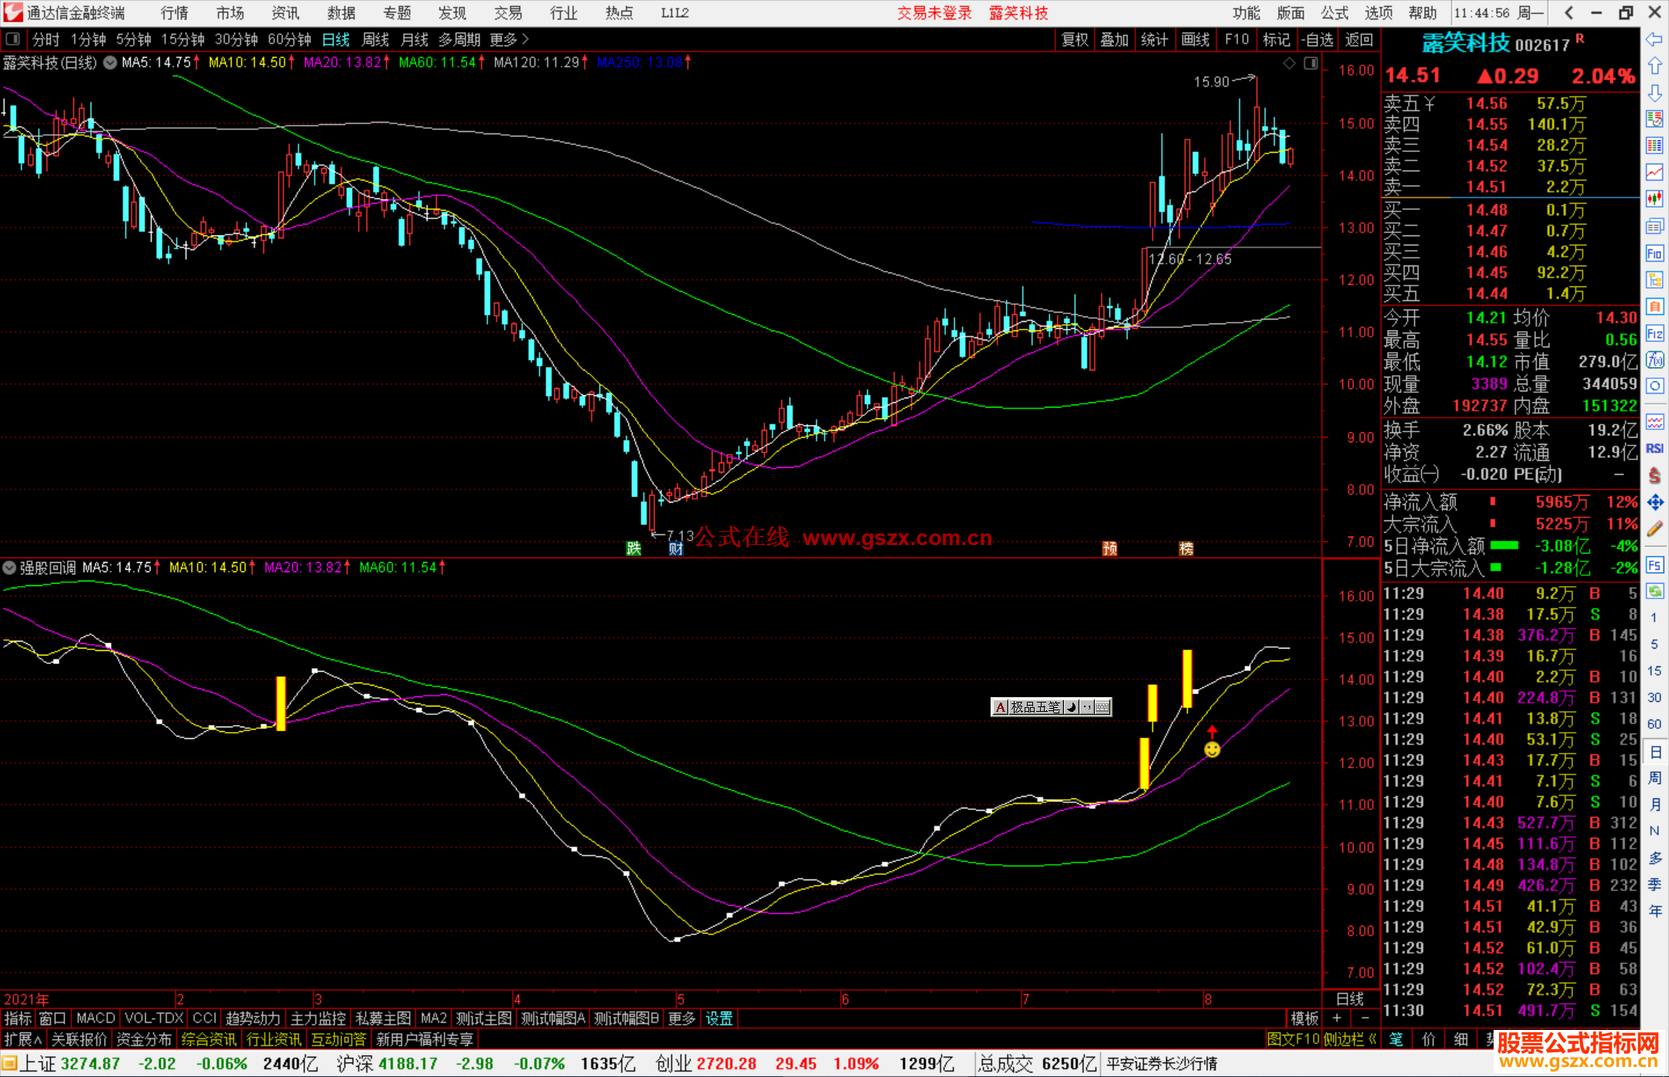Select the pencil drawing tool icon
The image size is (1669, 1077).
click(1654, 529)
